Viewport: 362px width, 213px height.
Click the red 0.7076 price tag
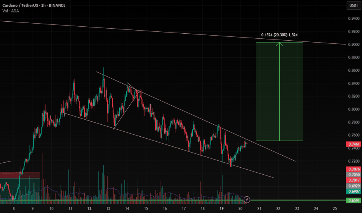pos(353,169)
